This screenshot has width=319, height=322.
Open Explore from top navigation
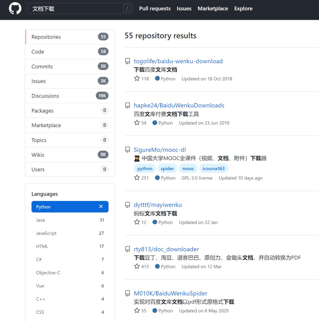coord(243,9)
